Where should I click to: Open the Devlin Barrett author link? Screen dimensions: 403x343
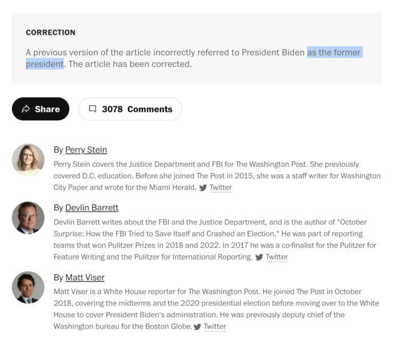click(x=91, y=207)
